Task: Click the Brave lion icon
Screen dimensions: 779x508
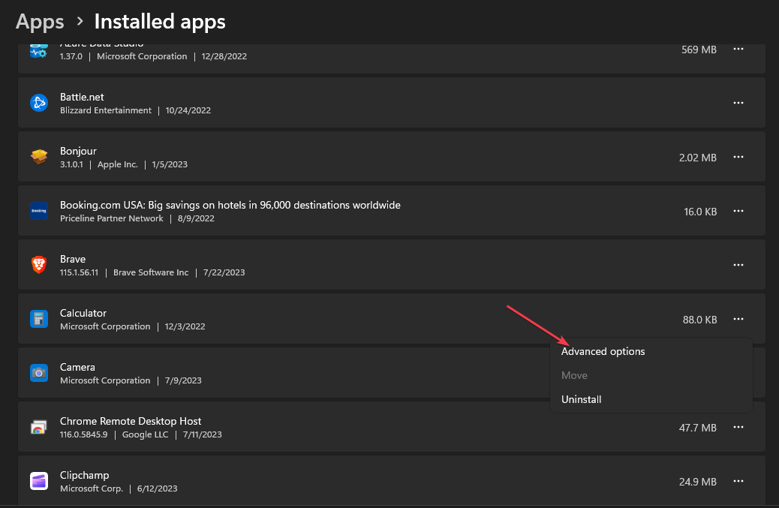Action: 39,265
